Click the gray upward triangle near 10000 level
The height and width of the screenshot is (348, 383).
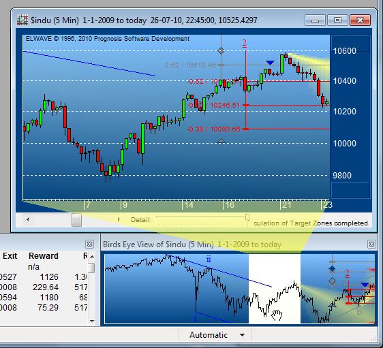221,141
